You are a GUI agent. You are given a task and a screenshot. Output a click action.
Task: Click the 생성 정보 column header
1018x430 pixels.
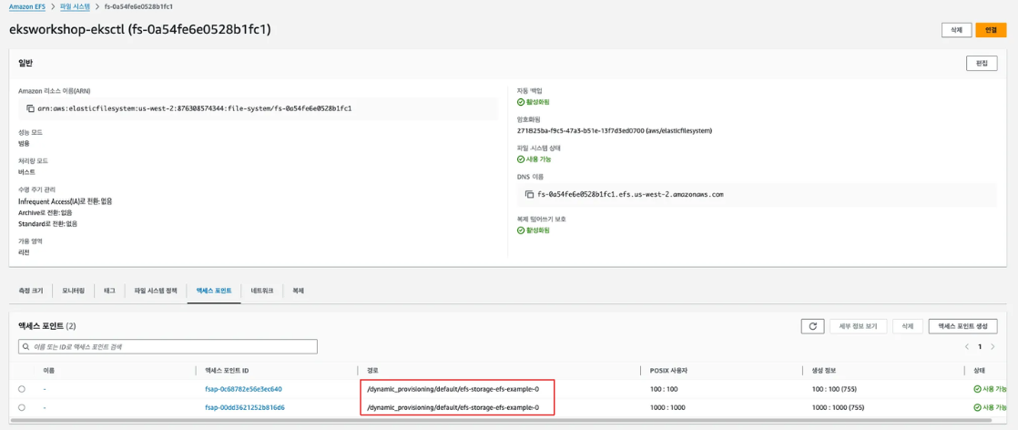pyautogui.click(x=826, y=370)
